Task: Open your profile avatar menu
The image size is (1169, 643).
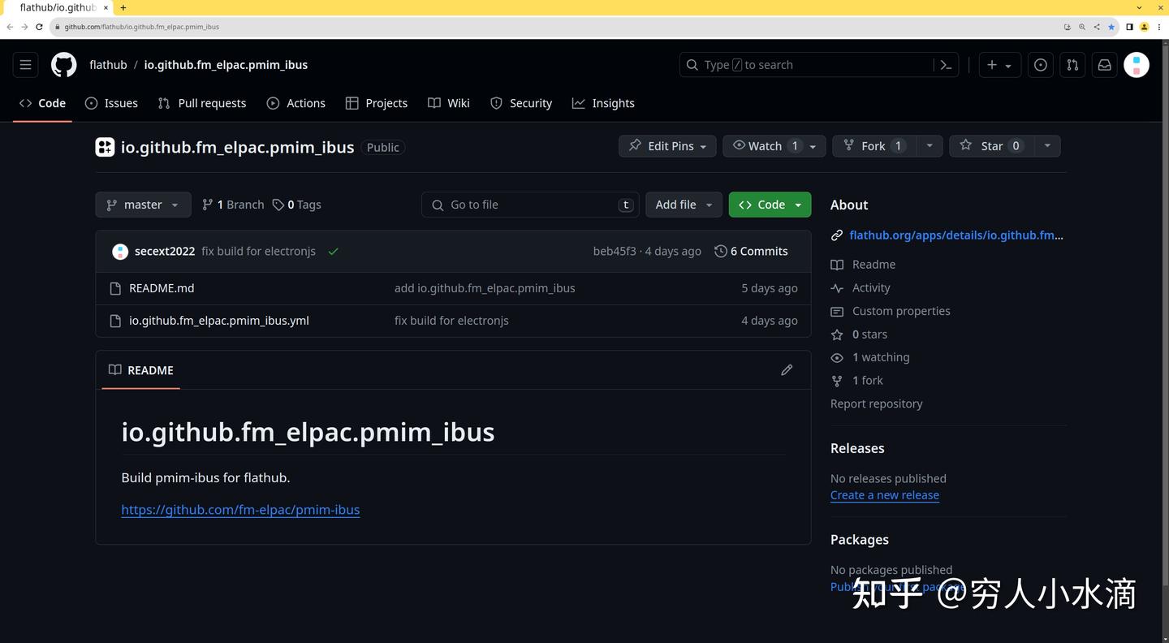Action: (x=1136, y=64)
